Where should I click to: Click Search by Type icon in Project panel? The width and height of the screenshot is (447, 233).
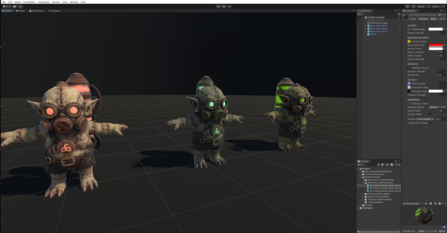(x=383, y=165)
